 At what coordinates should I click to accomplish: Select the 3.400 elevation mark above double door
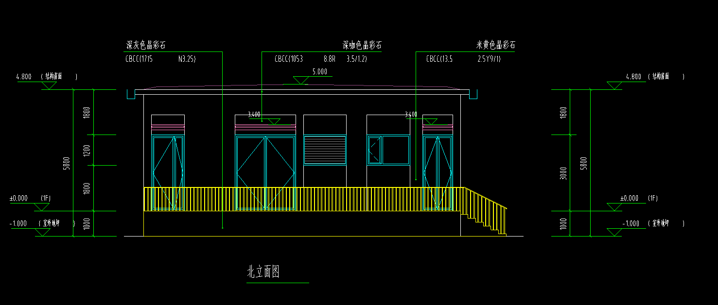[x=254, y=115]
